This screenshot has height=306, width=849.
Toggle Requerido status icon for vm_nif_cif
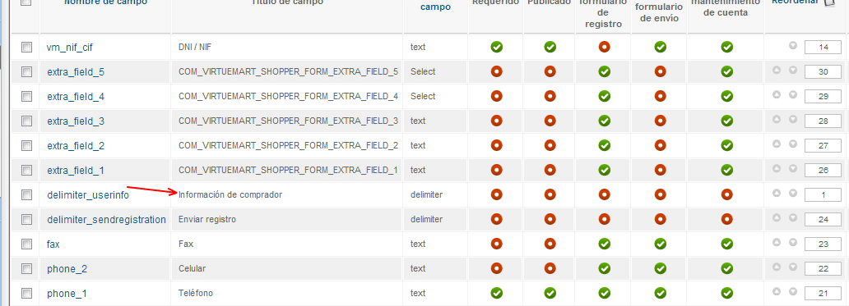pyautogui.click(x=497, y=47)
